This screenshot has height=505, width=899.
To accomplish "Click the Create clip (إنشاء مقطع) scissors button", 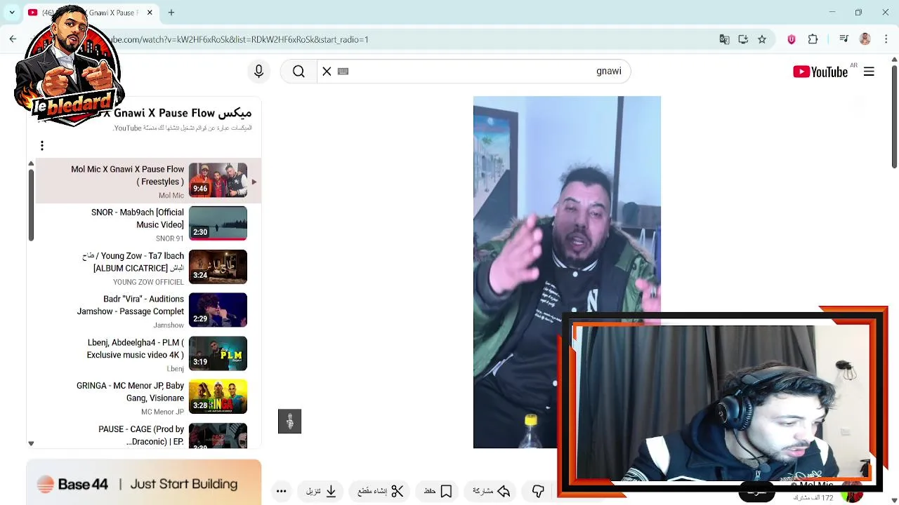I will [381, 491].
